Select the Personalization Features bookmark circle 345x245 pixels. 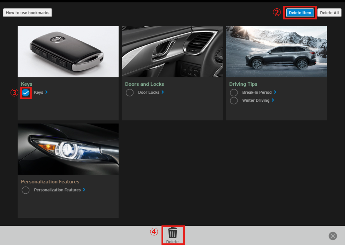[26, 190]
